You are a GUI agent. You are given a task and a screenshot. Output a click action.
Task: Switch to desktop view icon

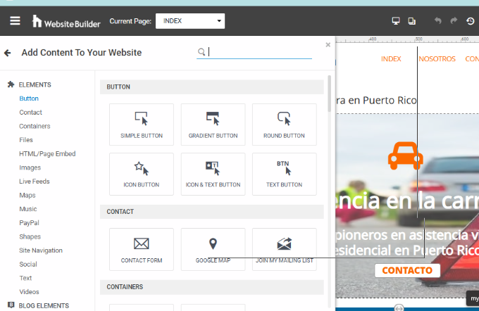pyautogui.click(x=396, y=20)
